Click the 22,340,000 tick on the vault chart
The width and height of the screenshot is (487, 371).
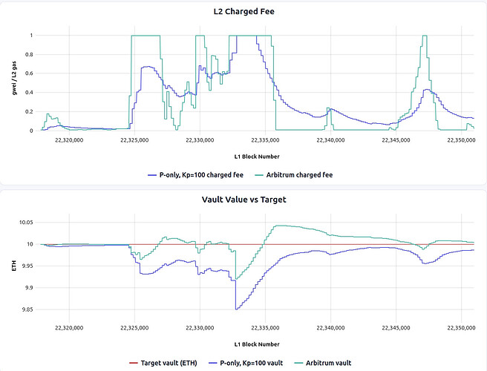[330, 326]
